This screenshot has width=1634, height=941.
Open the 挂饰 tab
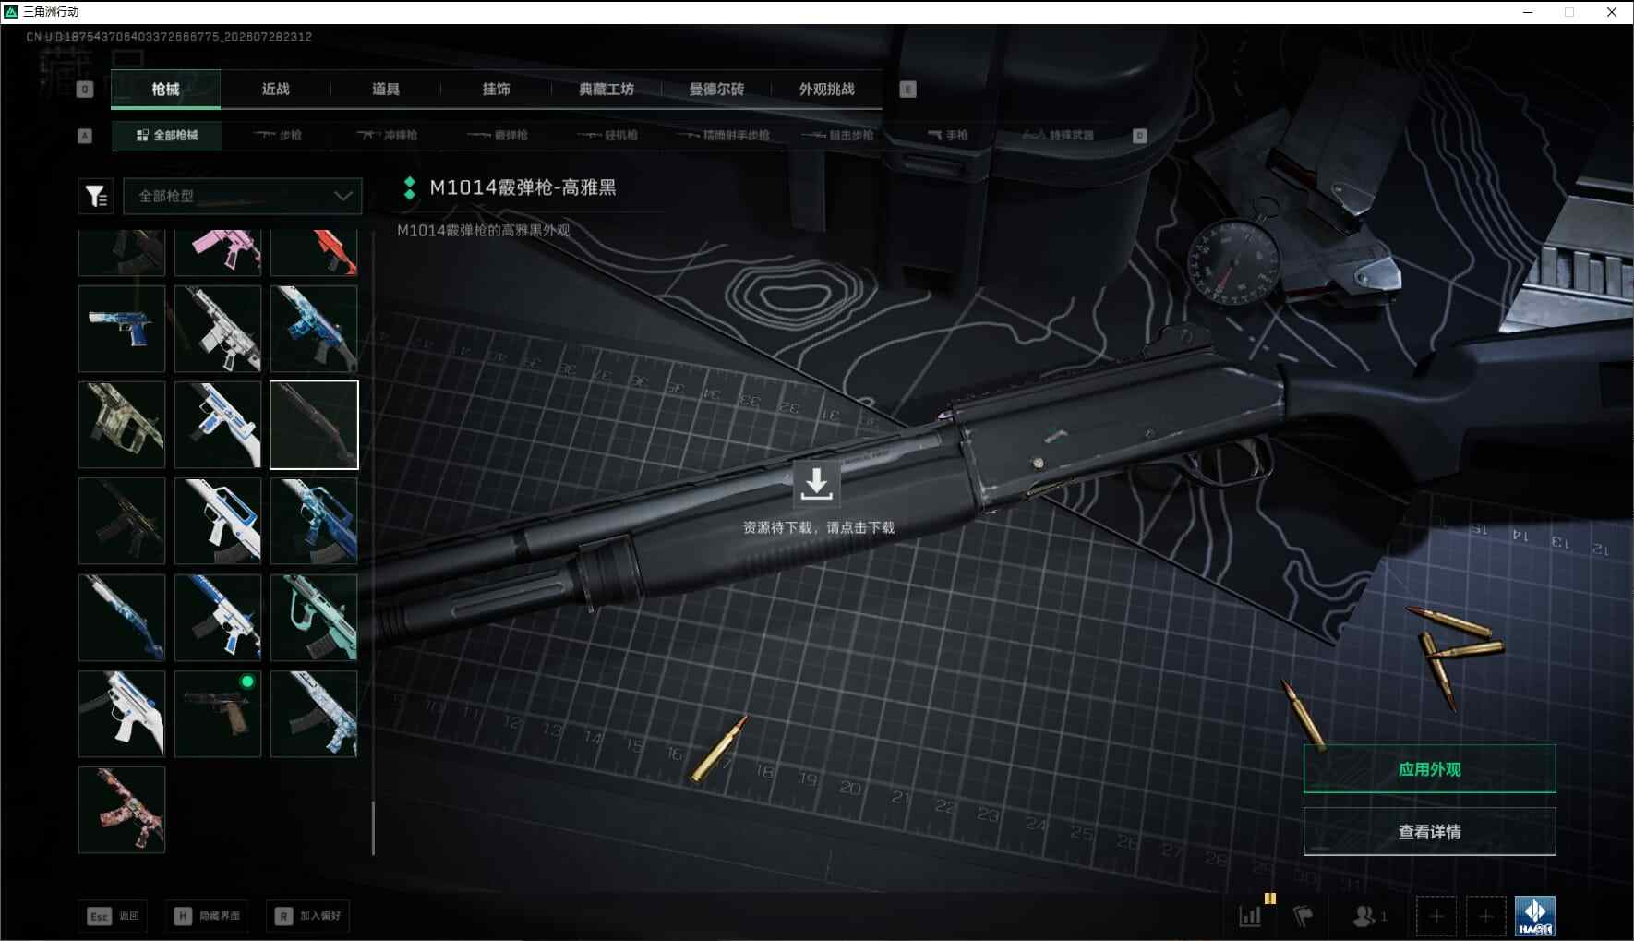(x=497, y=90)
